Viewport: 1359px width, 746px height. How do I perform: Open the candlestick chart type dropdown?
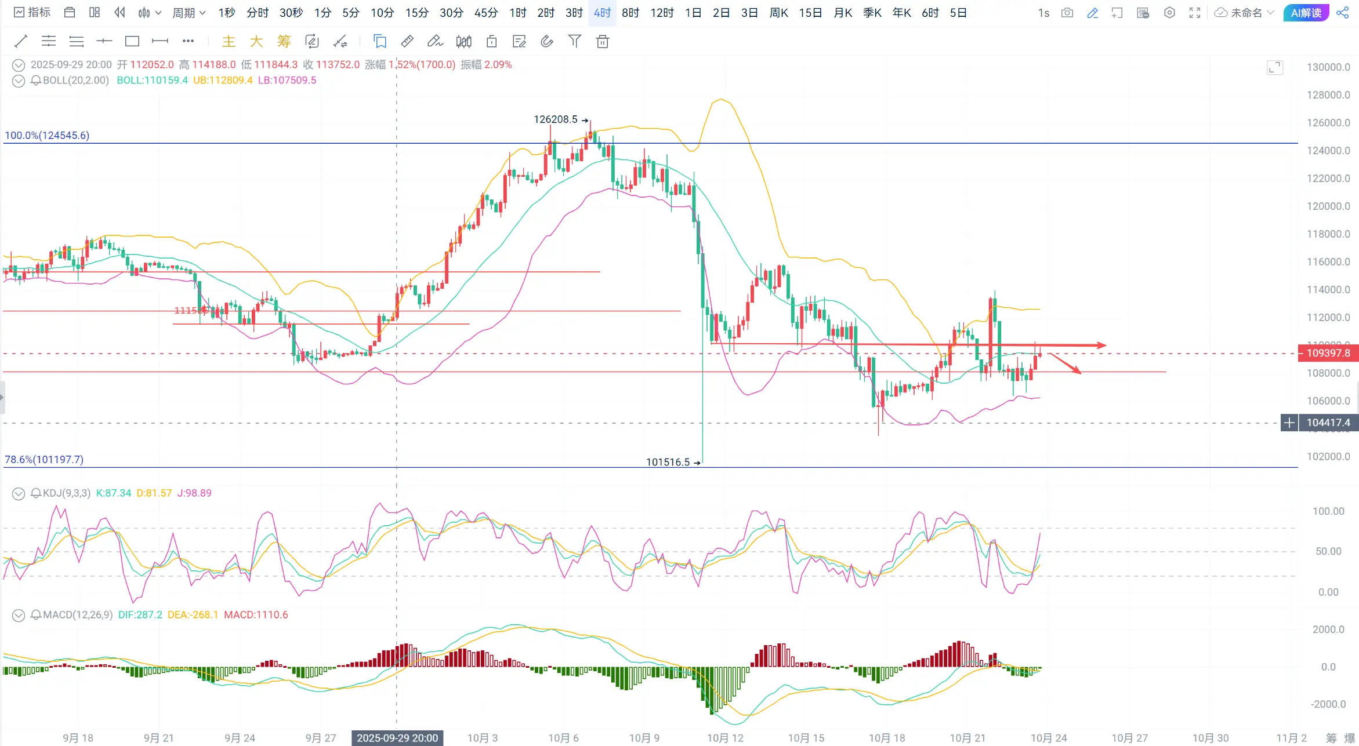coord(149,13)
